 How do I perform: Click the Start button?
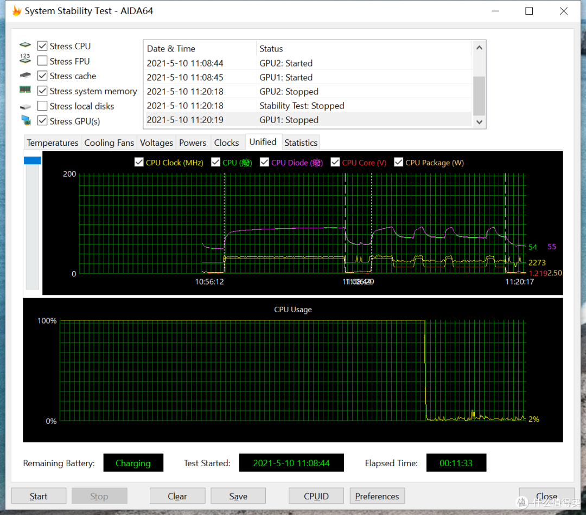[39, 496]
